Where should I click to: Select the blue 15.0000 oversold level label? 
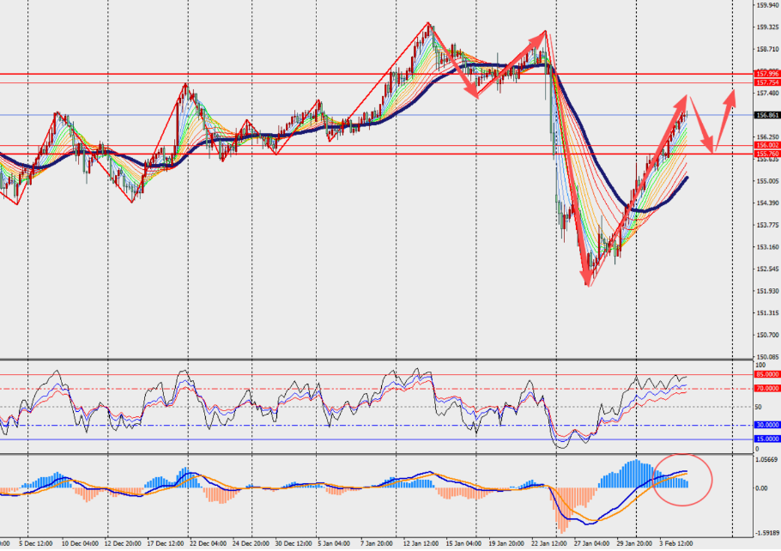[x=766, y=439]
